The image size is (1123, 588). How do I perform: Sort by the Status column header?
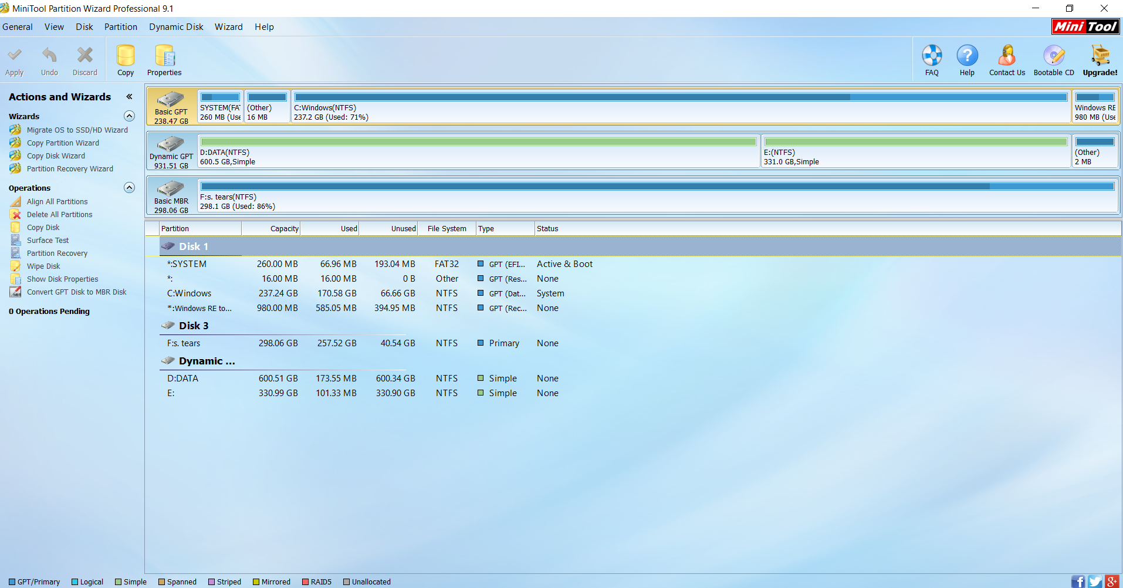(827, 229)
